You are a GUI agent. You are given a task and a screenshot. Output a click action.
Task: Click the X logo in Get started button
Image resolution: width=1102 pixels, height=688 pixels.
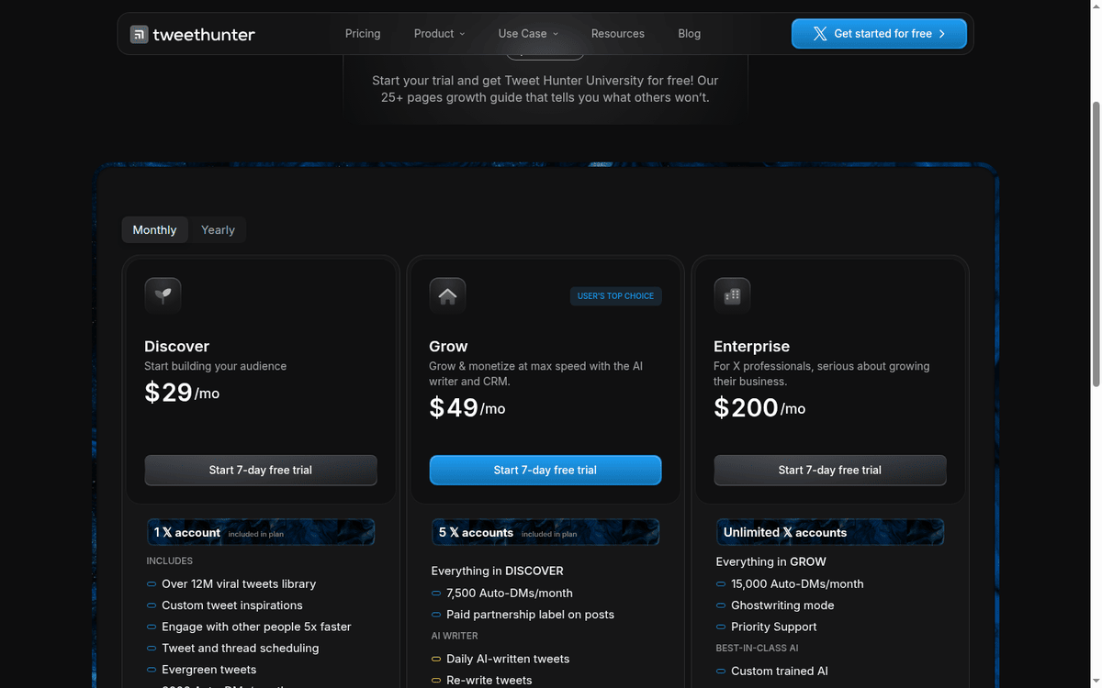[x=820, y=34]
